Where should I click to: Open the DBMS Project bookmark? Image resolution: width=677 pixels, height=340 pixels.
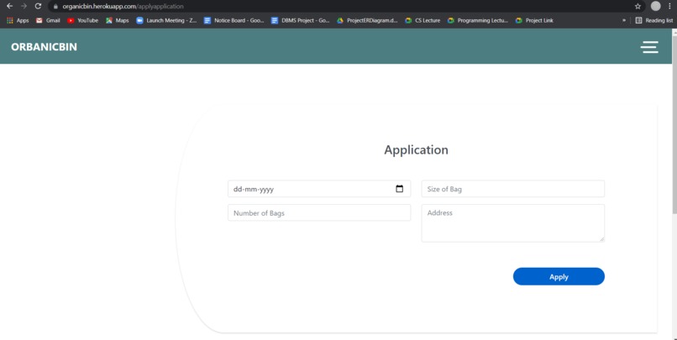pyautogui.click(x=300, y=20)
